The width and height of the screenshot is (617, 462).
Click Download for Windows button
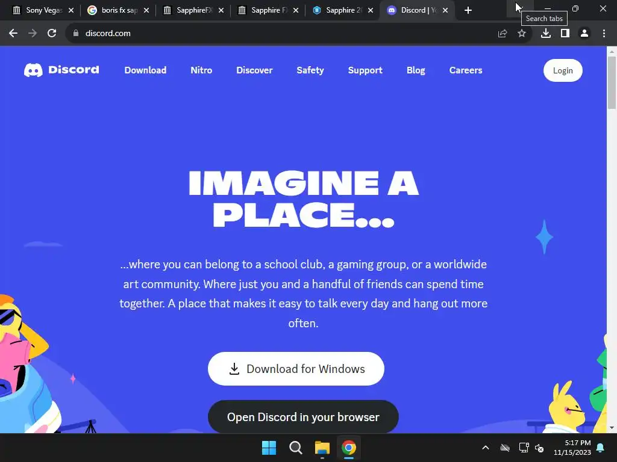pos(296,369)
